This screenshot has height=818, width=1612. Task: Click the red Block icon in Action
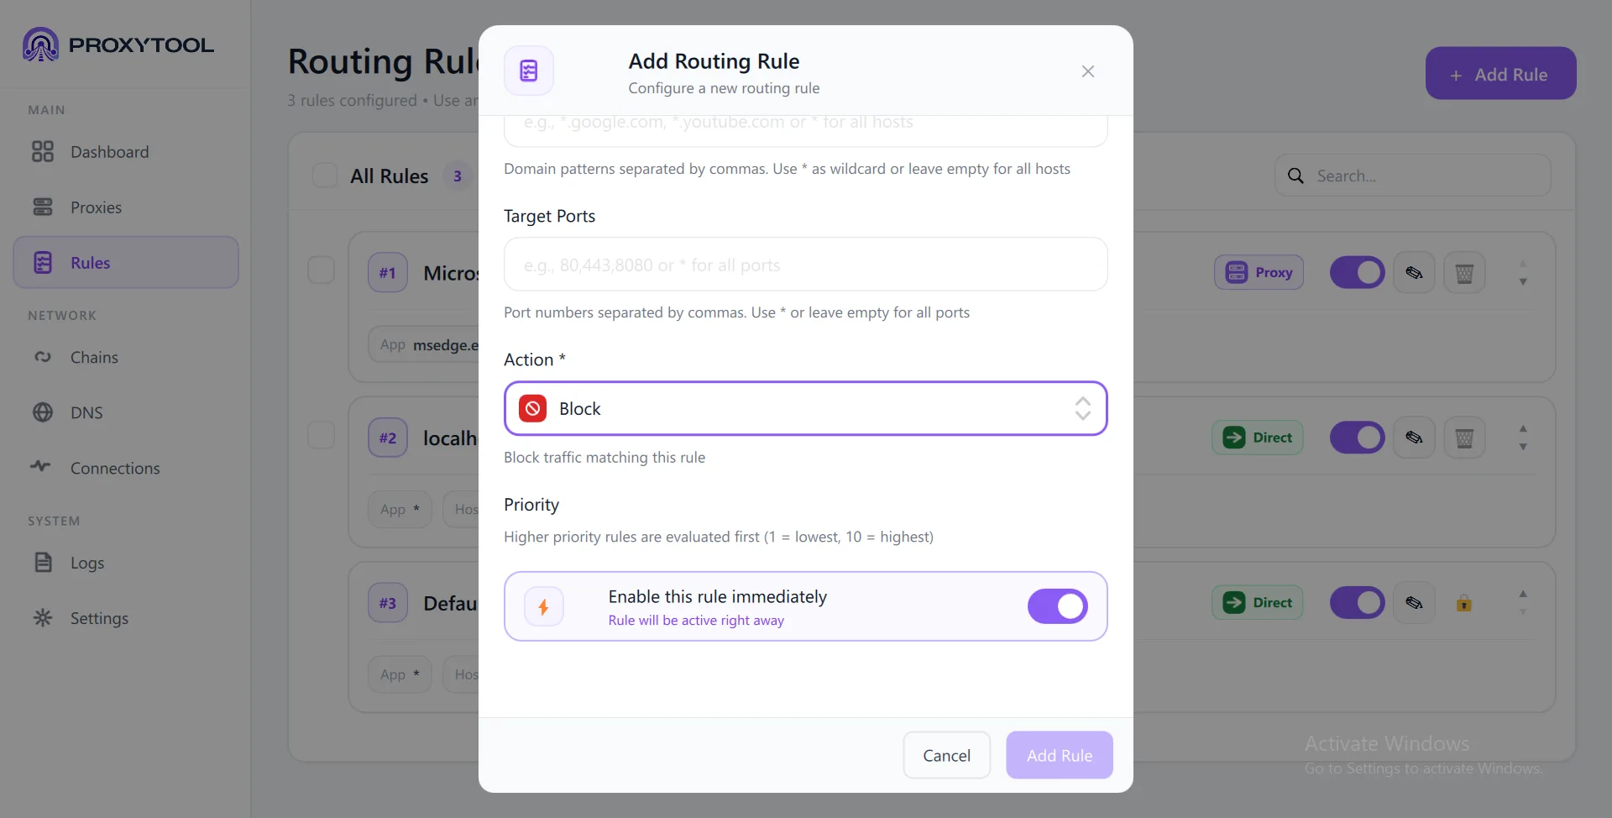pos(533,409)
